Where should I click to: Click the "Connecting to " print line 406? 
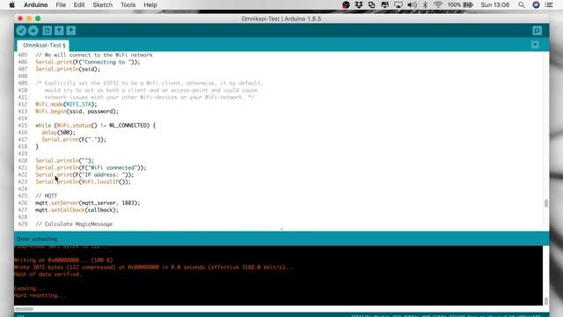click(88, 63)
